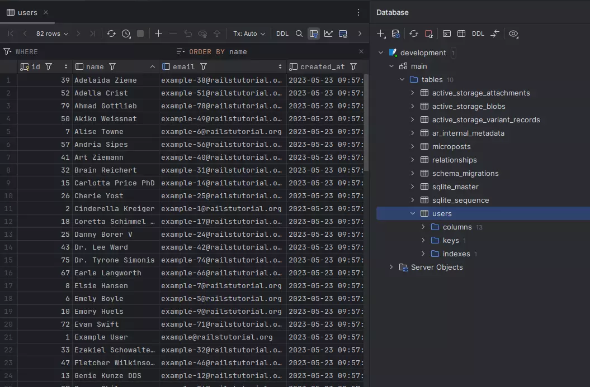This screenshot has height=387, width=590.
Task: Select the users editor tab
Action: 27,12
